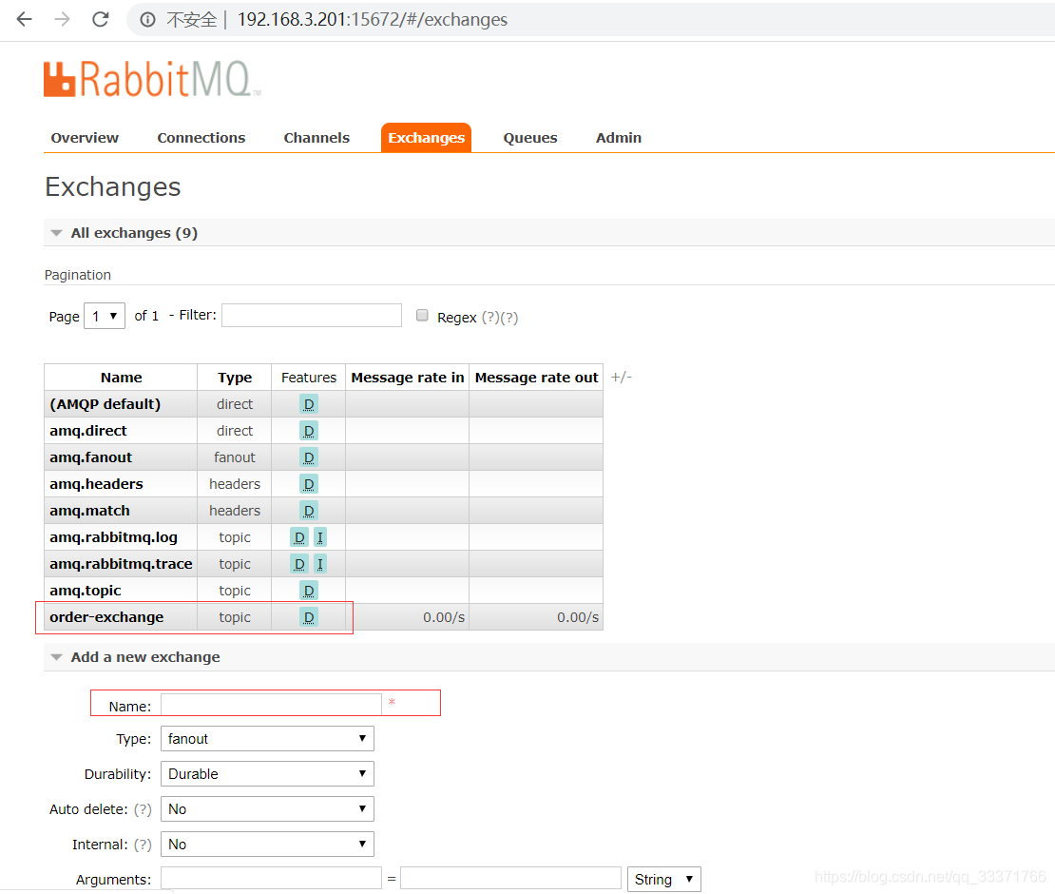Open the Page number selector

(105, 315)
